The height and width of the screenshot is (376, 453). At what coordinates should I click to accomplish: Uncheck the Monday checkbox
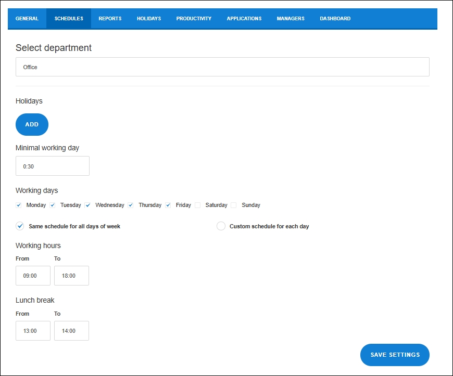click(x=19, y=205)
